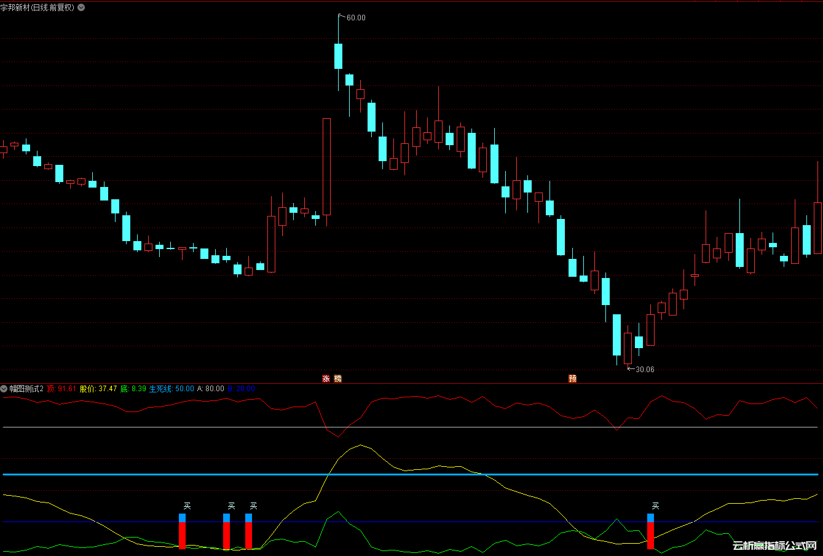Click the B: 20.00 parameter value
The width and height of the screenshot is (823, 556).
[x=242, y=389]
